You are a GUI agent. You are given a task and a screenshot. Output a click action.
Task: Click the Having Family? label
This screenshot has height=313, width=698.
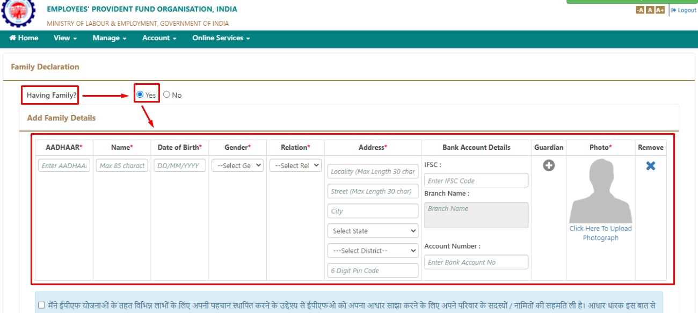[52, 95]
